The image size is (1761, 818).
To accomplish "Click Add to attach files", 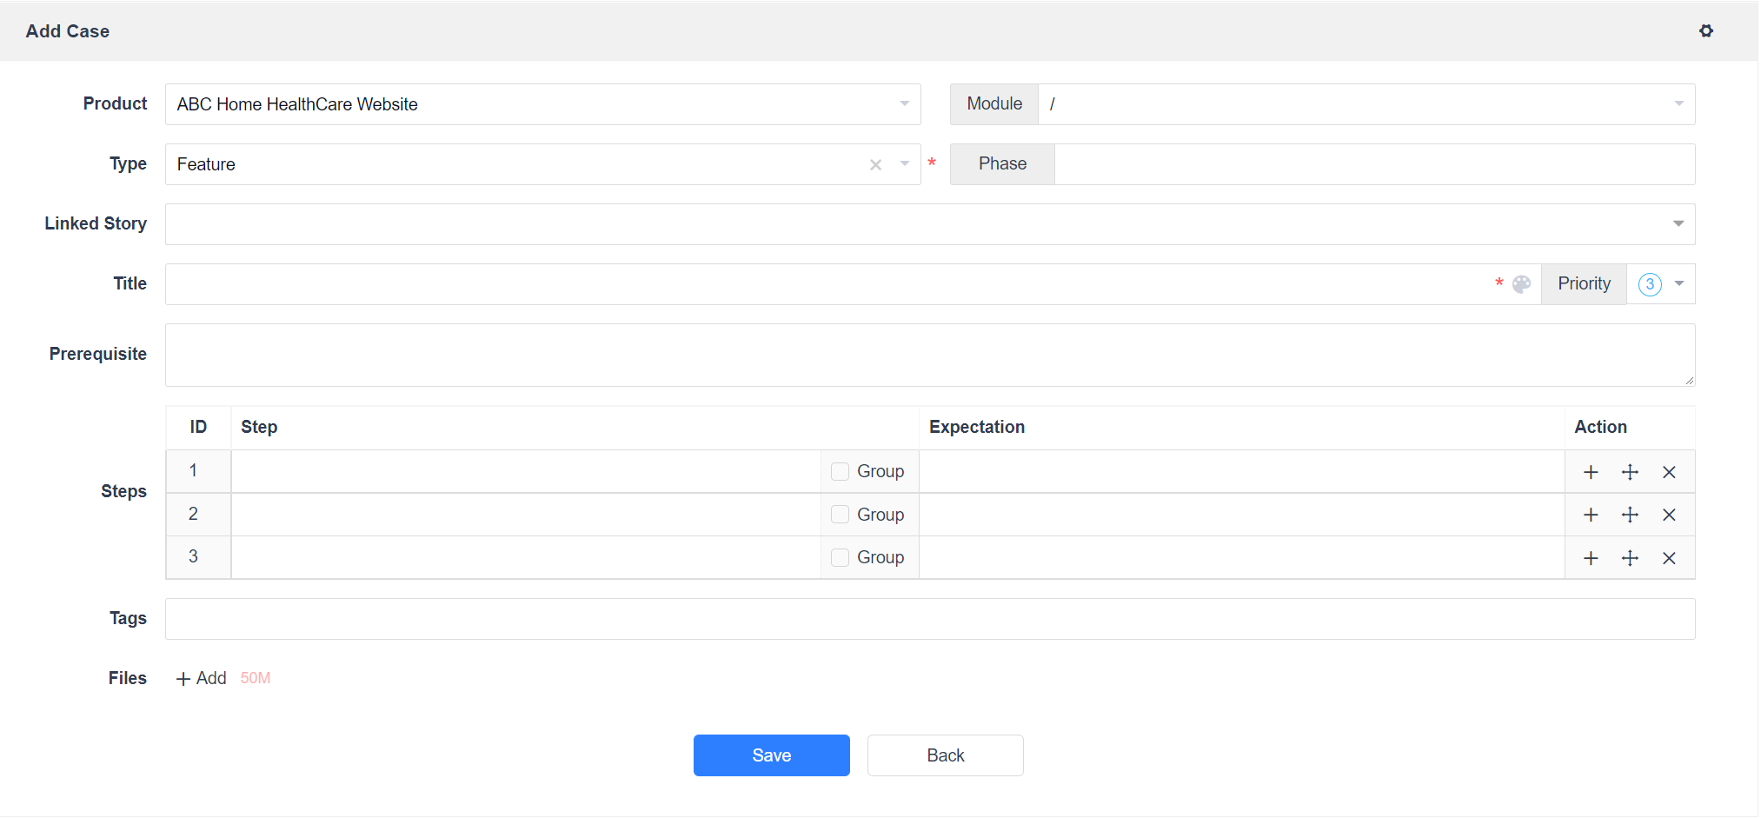I will pos(202,678).
